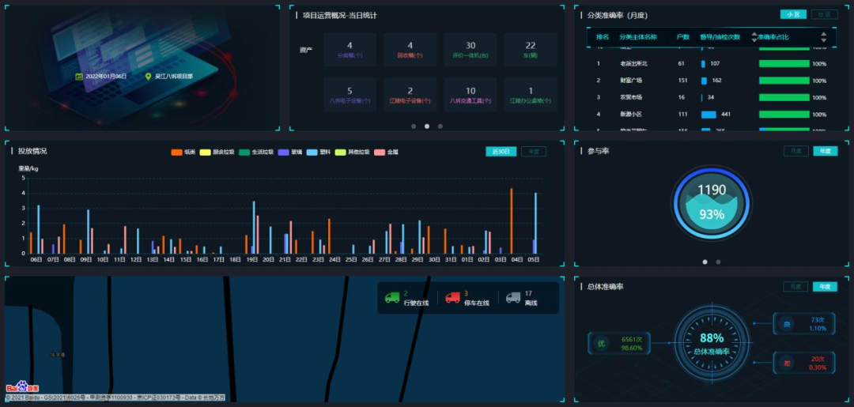Screen dimensions: 854x407
Task: Click the red 停车在线 truck icon
Action: pyautogui.click(x=452, y=298)
